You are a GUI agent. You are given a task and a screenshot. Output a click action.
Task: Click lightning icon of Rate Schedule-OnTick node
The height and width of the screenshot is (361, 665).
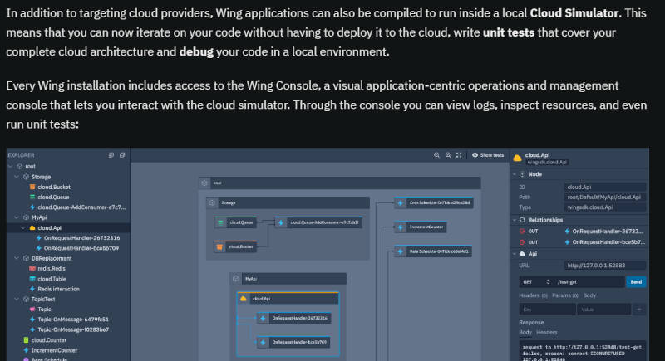click(x=401, y=251)
